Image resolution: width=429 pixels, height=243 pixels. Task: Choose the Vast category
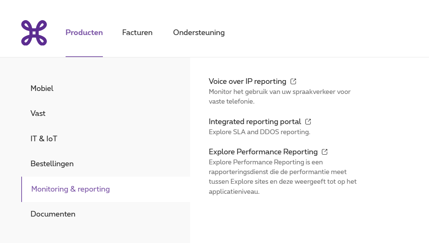38,113
